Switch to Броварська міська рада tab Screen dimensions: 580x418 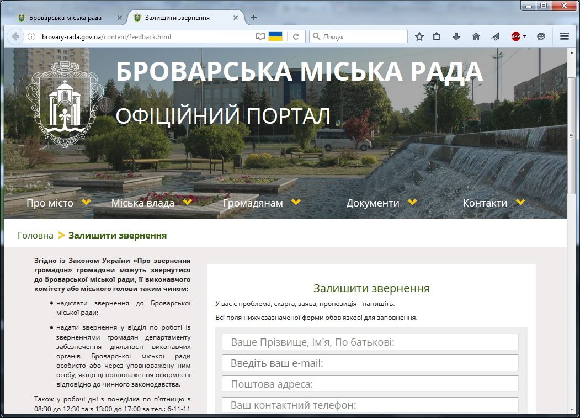(65, 18)
